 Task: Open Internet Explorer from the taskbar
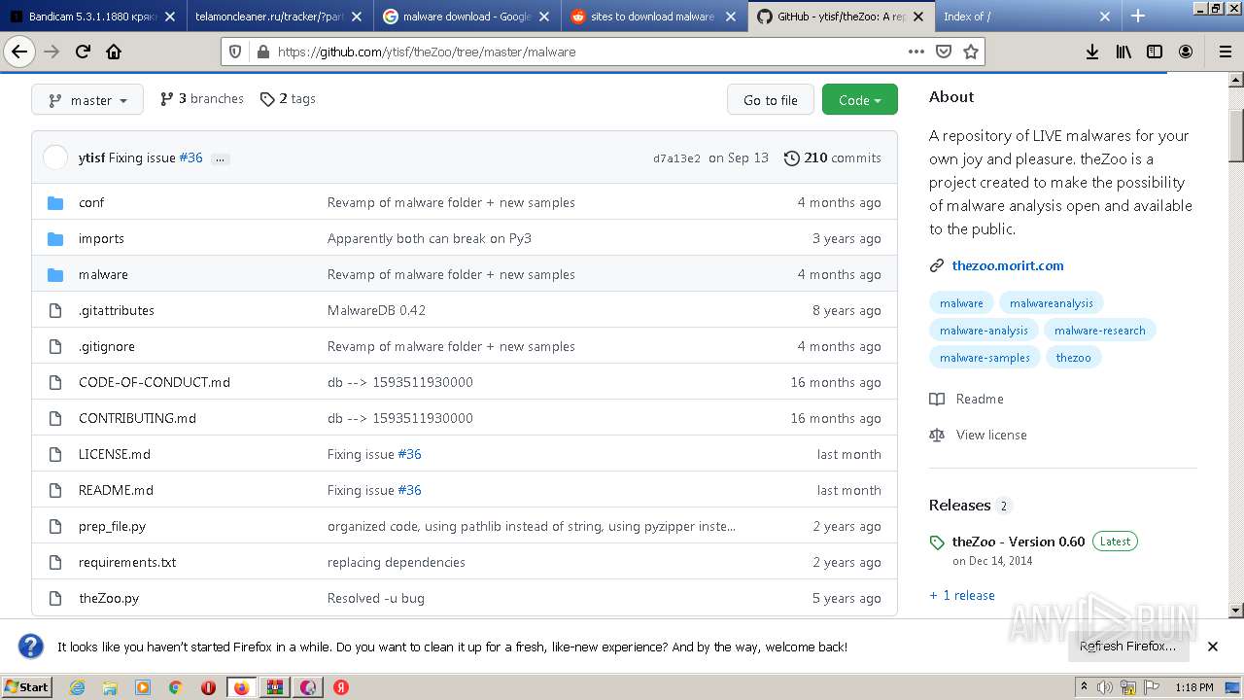pyautogui.click(x=77, y=687)
